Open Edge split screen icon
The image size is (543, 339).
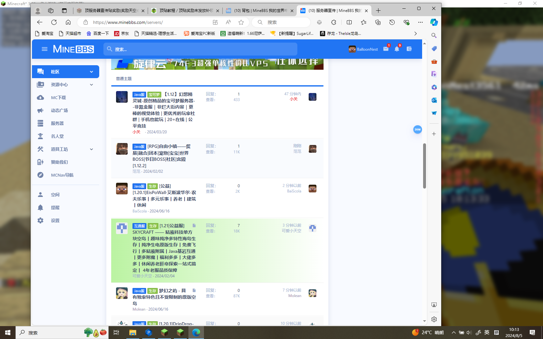(x=349, y=22)
